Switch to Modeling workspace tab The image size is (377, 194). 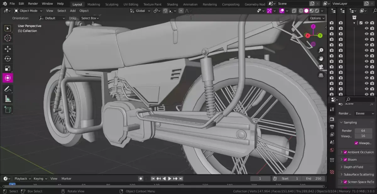(x=94, y=4)
